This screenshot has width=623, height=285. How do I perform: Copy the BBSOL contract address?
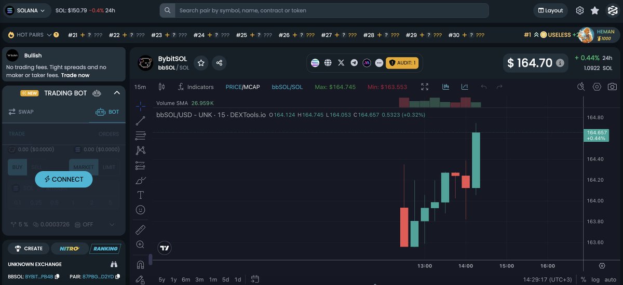(x=58, y=276)
